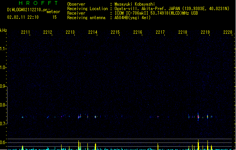Click the 0.9 kHz frequency label
Screen dimensions: 236x150
[x=3, y=86]
